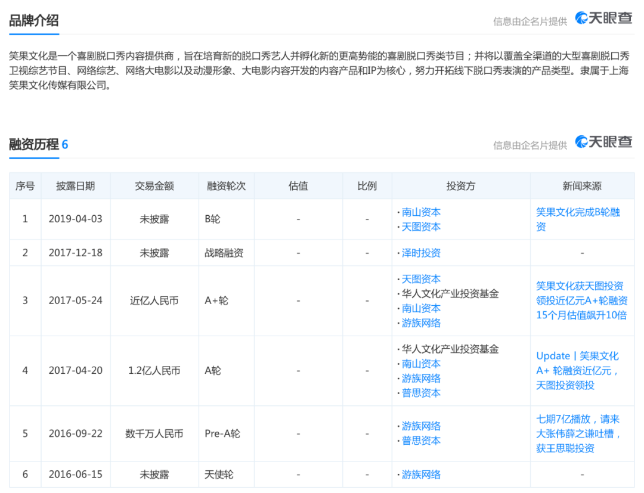Click the 序号 column header
644x493 pixels.
point(25,186)
